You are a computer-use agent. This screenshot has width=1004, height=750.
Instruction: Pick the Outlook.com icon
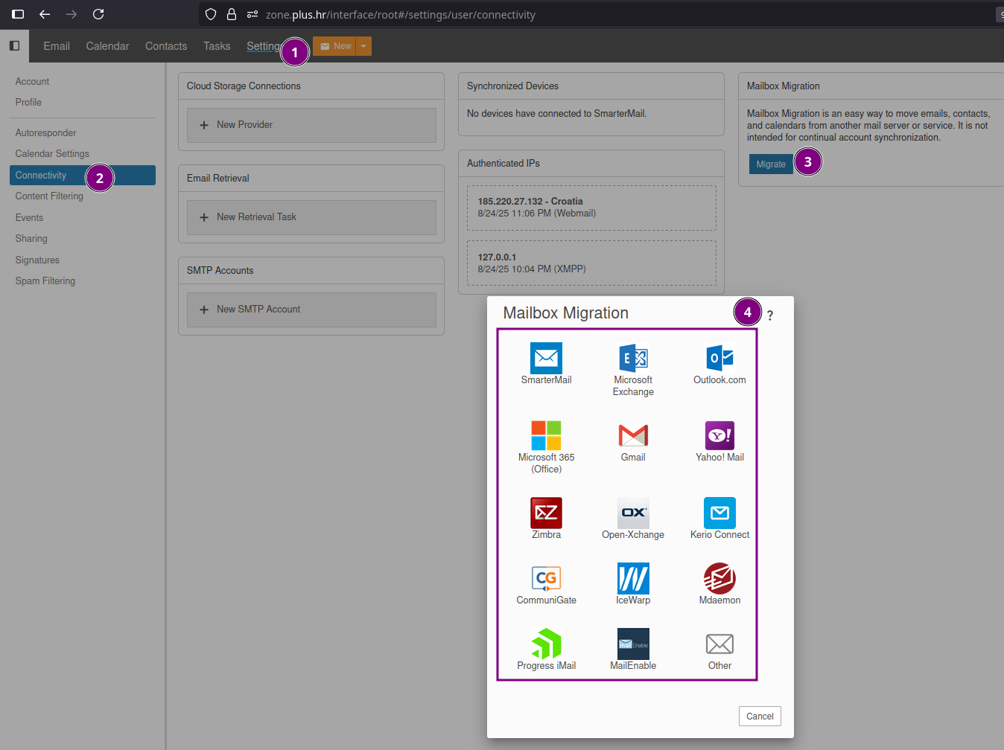pyautogui.click(x=719, y=358)
